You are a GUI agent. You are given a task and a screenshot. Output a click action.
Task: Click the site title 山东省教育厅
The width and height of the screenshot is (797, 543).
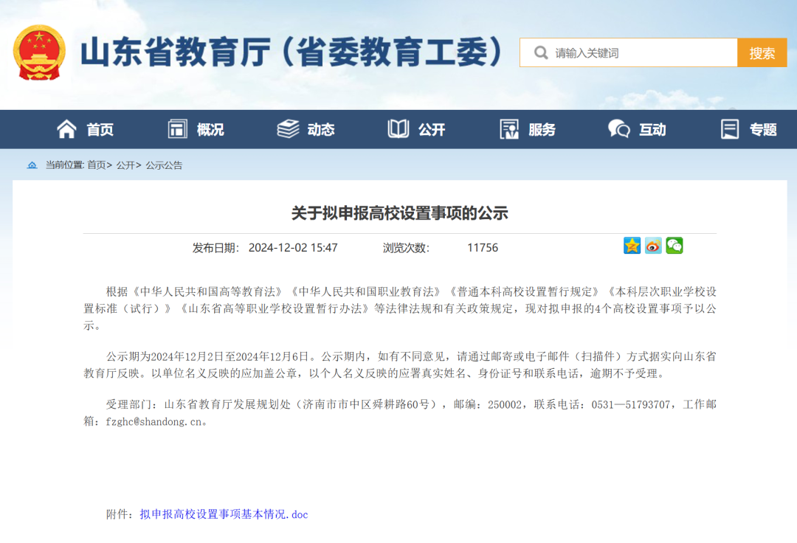176,52
